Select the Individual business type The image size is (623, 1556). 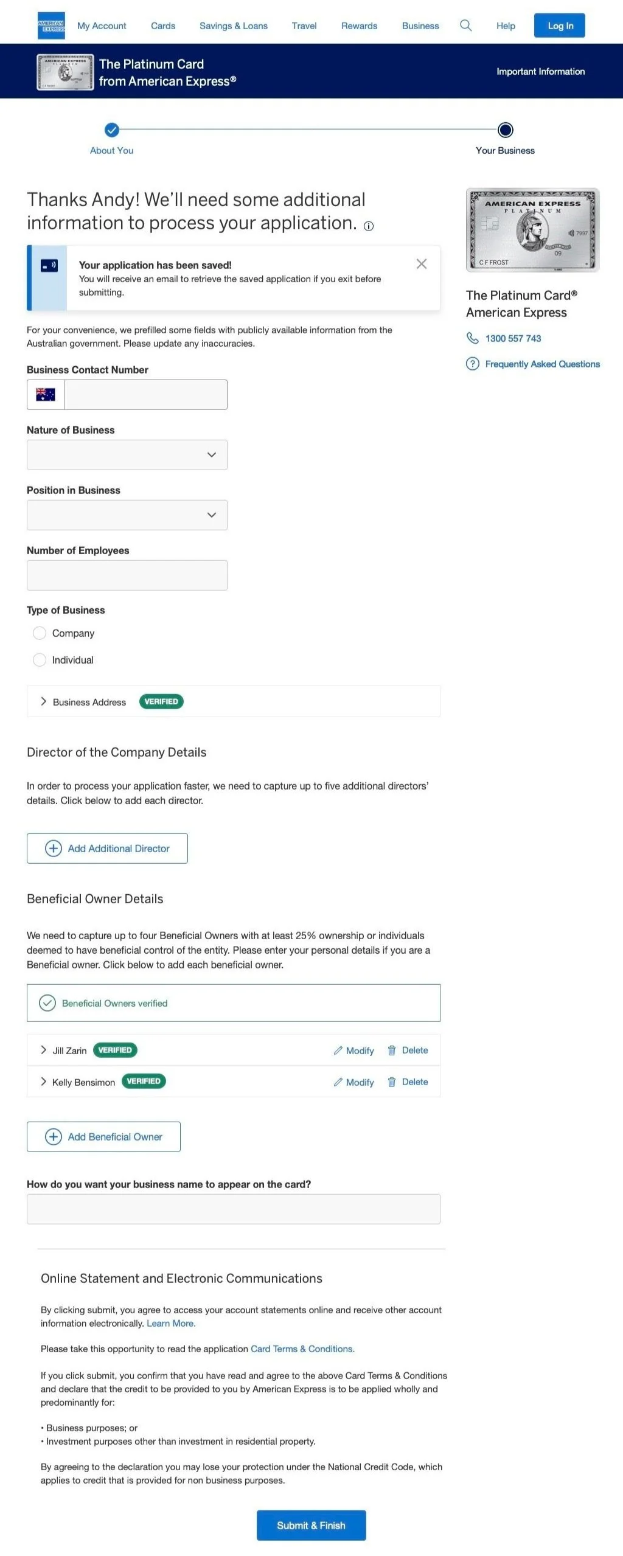[40, 660]
